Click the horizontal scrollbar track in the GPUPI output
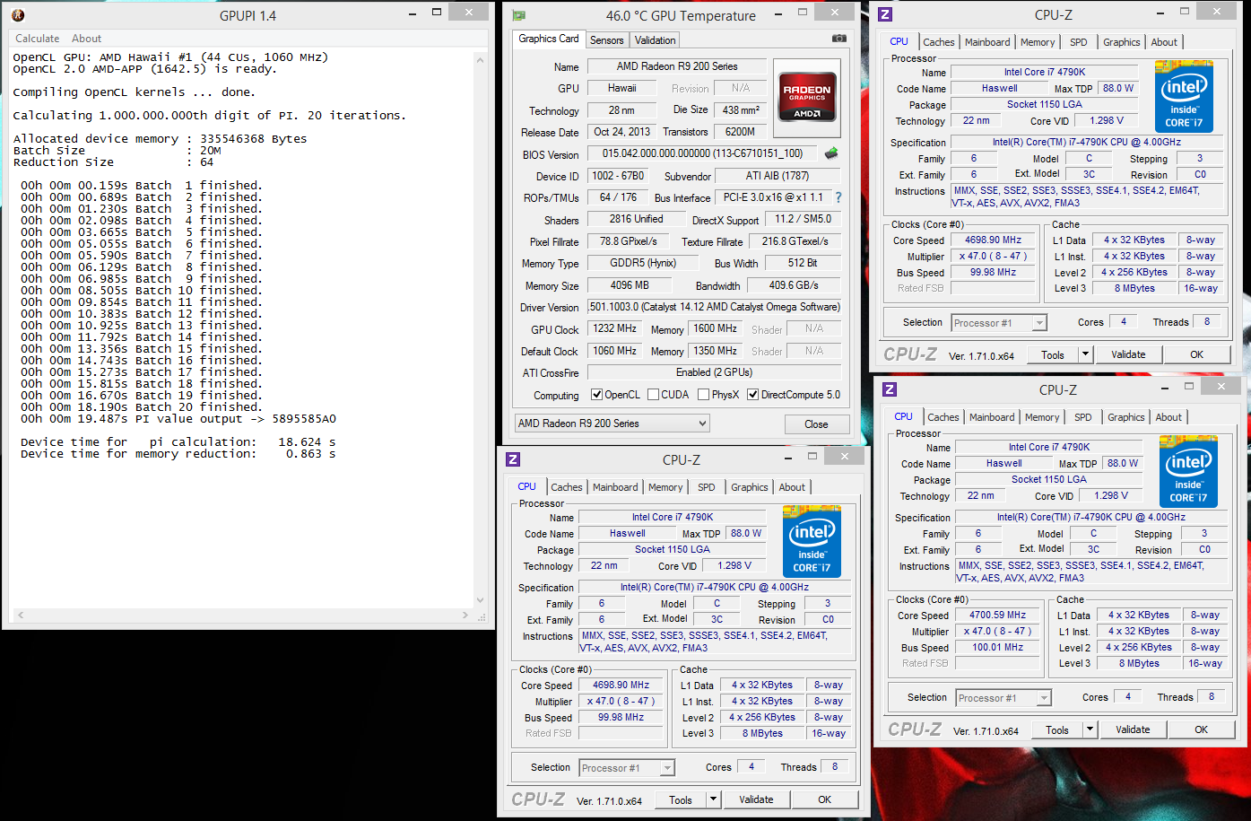 [x=242, y=616]
